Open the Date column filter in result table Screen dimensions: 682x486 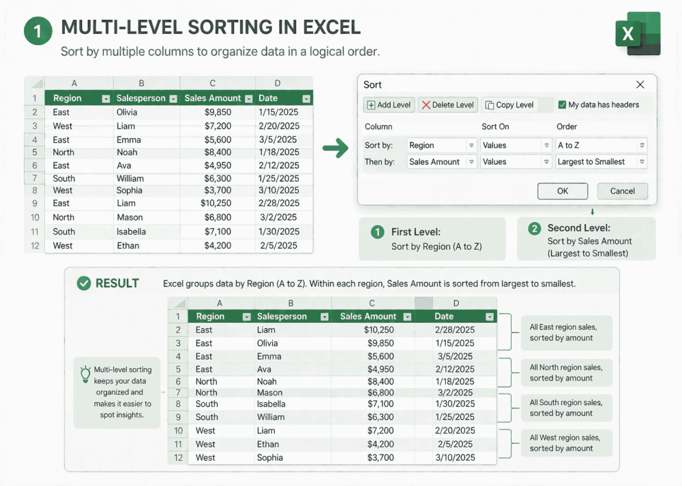pyautogui.click(x=488, y=317)
